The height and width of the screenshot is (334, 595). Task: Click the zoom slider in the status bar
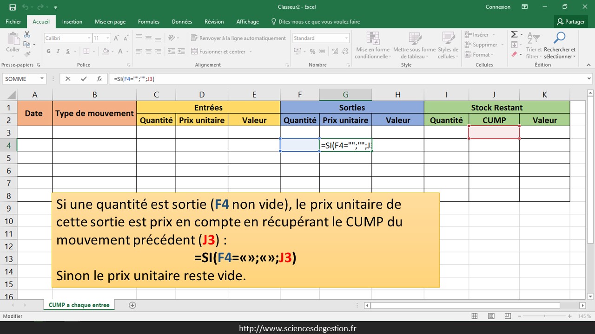pyautogui.click(x=544, y=316)
